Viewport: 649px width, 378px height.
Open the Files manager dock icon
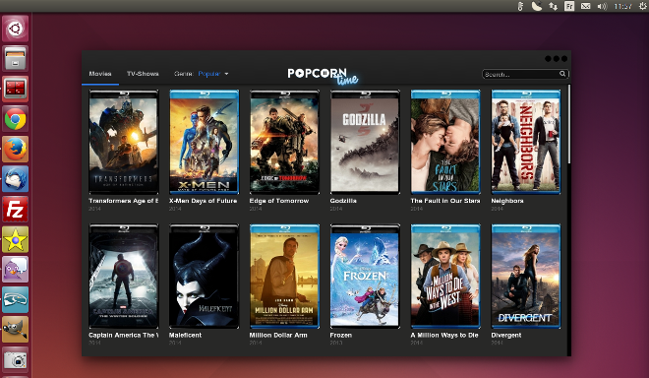click(x=16, y=58)
